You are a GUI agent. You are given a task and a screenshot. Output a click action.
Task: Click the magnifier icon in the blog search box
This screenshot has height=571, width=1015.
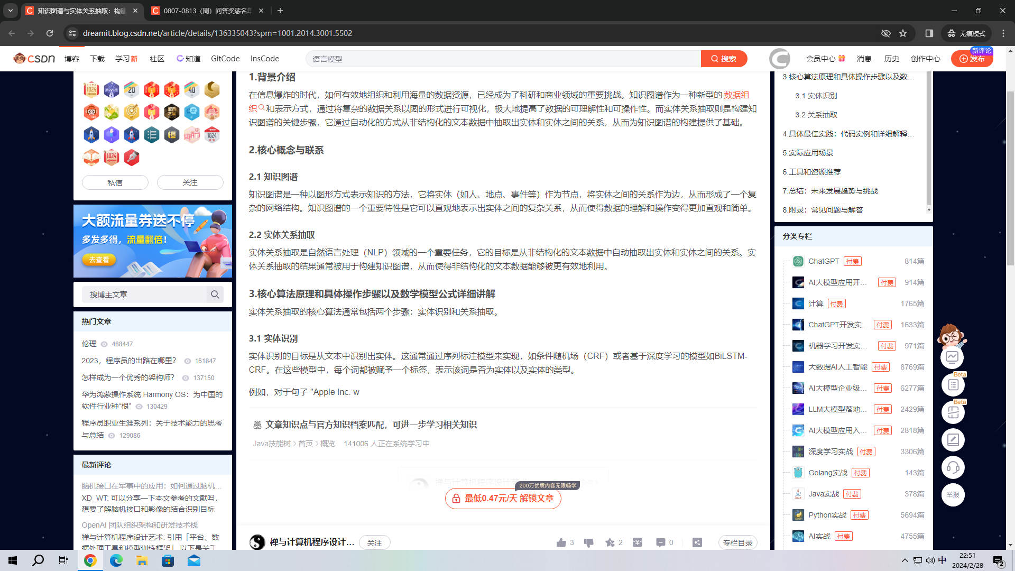coord(215,294)
